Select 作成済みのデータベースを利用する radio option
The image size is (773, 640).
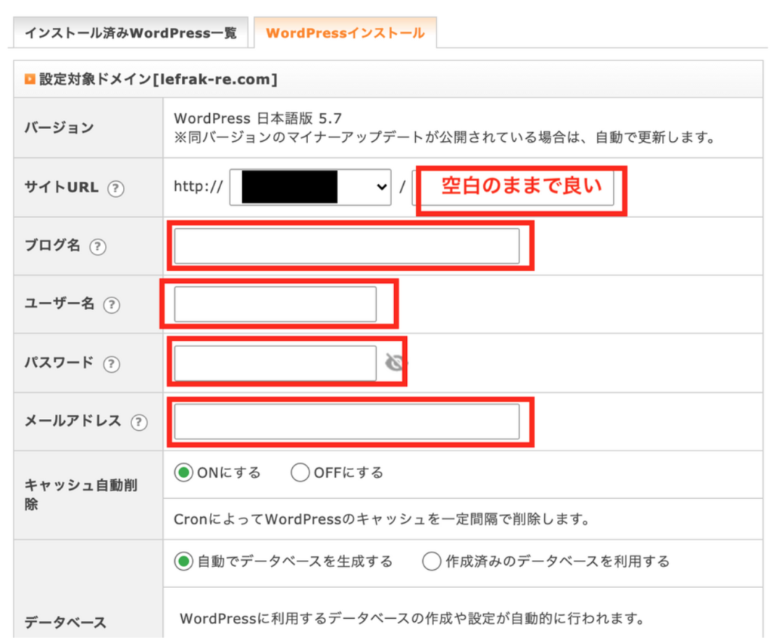[x=431, y=562]
